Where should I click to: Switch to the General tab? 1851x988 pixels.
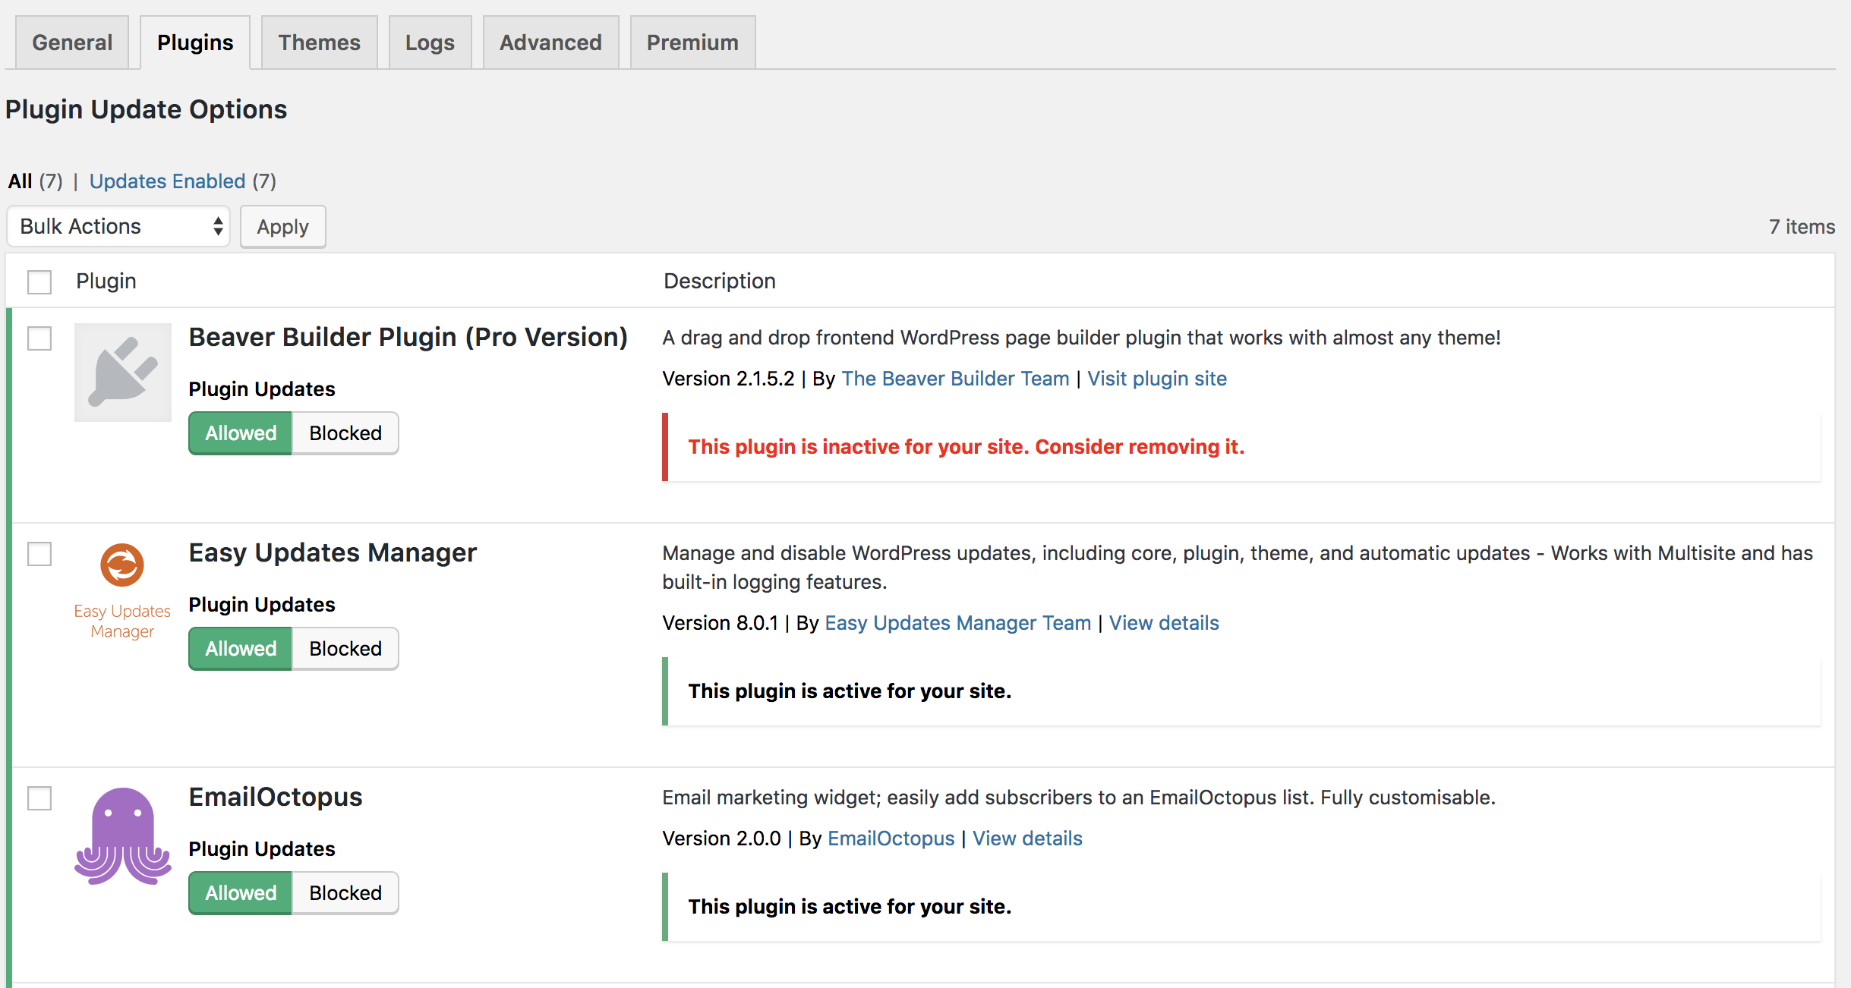point(72,42)
